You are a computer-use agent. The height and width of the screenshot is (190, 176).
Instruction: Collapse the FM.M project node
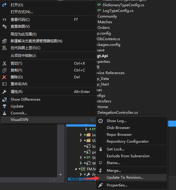coord(76,169)
